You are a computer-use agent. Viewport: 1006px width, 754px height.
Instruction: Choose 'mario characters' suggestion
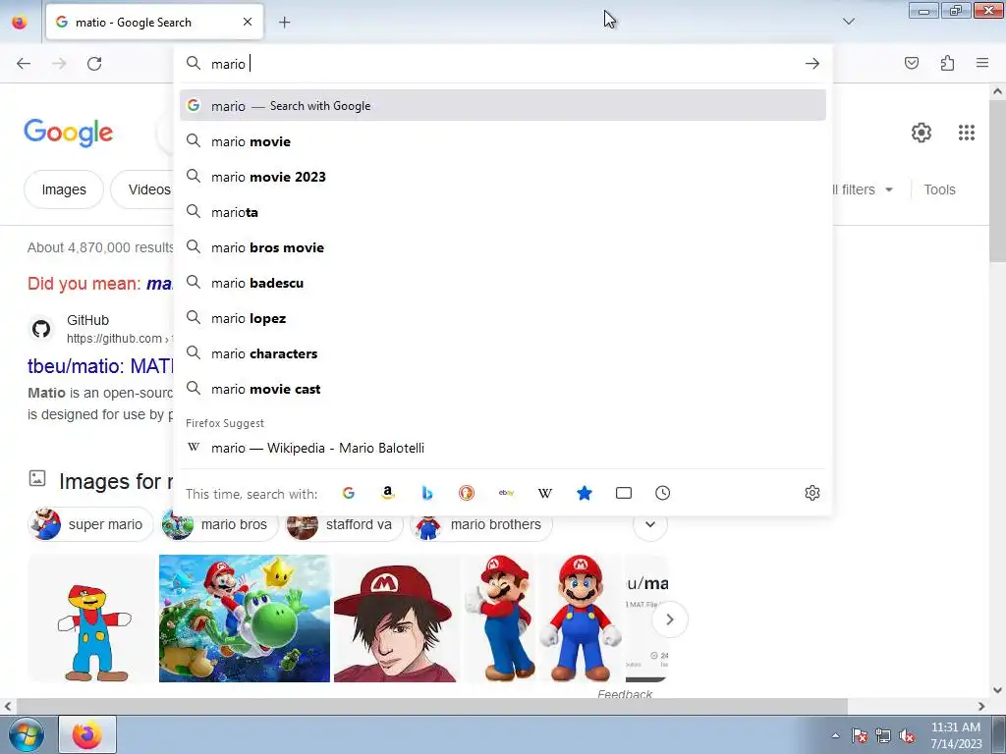(503, 353)
